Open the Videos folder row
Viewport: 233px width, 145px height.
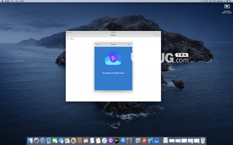click(x=113, y=39)
